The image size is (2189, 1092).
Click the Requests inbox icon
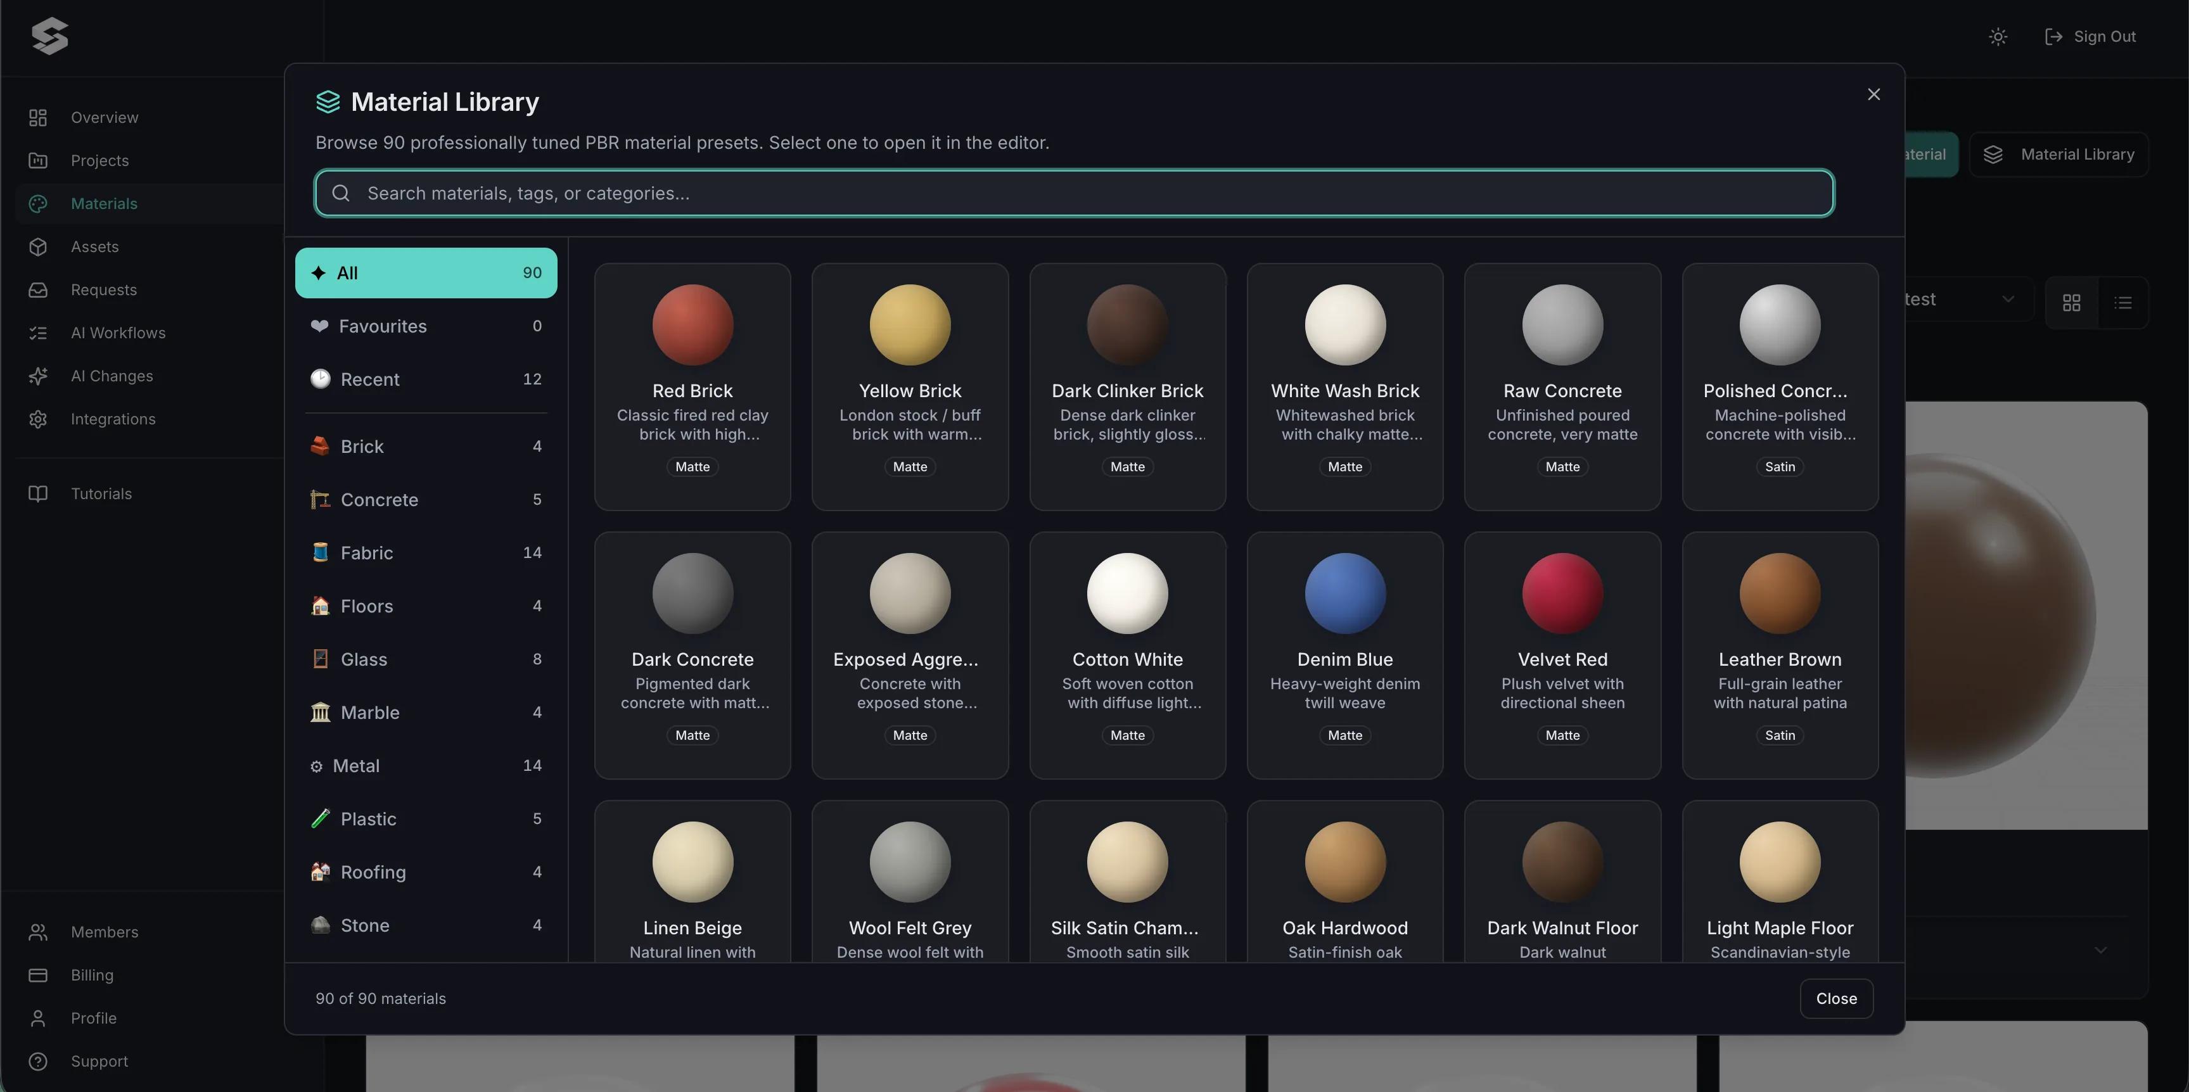(37, 289)
